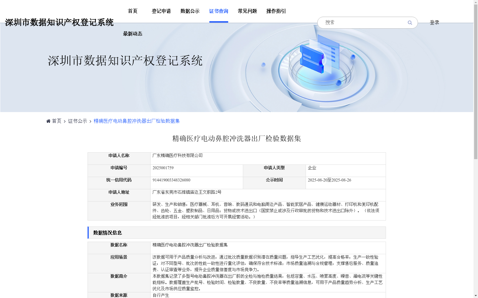
Task: Click the breadcrumb 精确医疗电动鼻腔冲洗器出厂检验数据集
Action: 137,121
